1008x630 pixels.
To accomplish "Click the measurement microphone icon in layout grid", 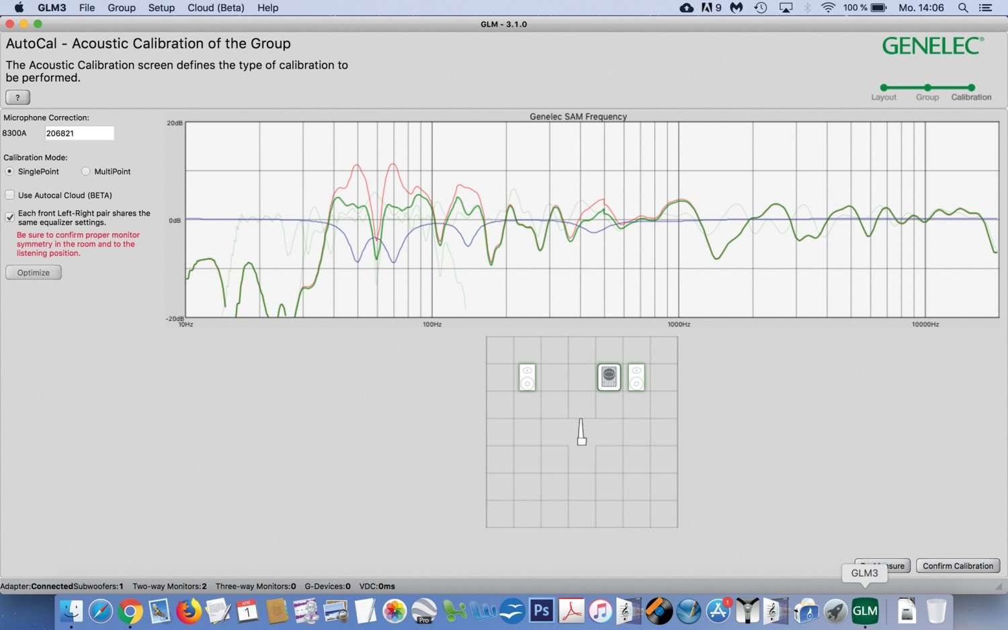I will [581, 432].
